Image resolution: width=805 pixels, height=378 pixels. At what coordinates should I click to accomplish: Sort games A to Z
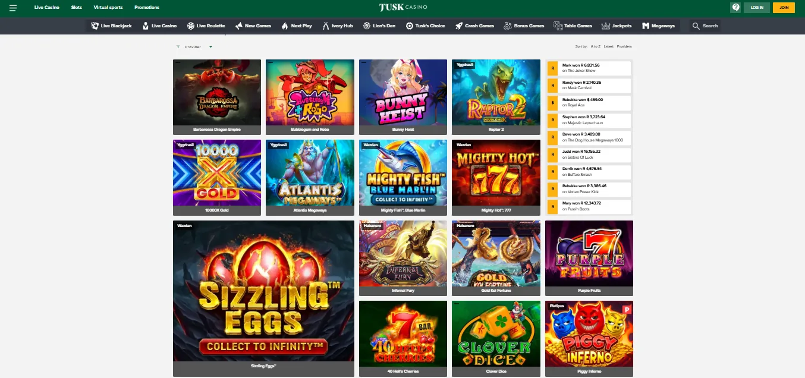(595, 46)
